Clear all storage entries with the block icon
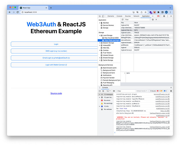Image resolution: width=180 pixels, height=145 pixels. coord(153,19)
